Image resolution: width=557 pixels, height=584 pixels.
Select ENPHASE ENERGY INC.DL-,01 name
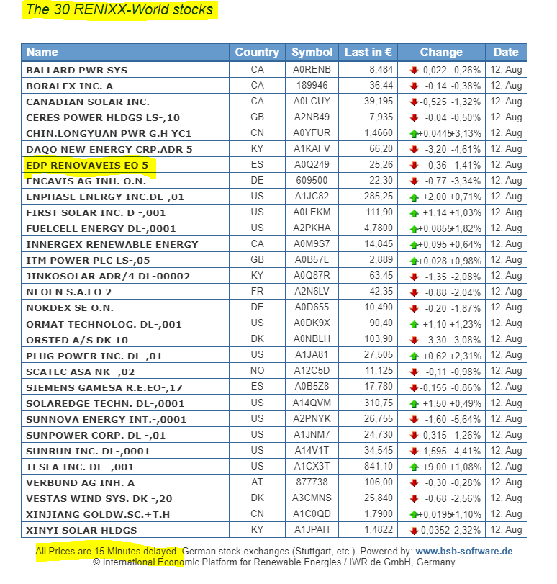pyautogui.click(x=105, y=197)
